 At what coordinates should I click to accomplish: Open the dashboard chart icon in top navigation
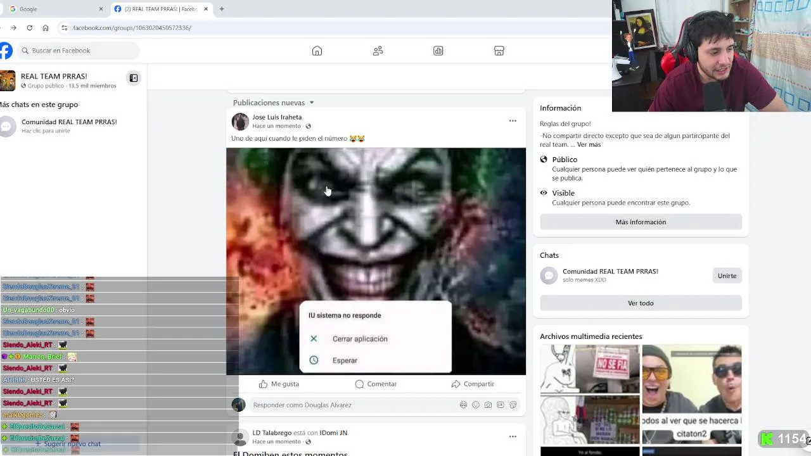coord(438,51)
